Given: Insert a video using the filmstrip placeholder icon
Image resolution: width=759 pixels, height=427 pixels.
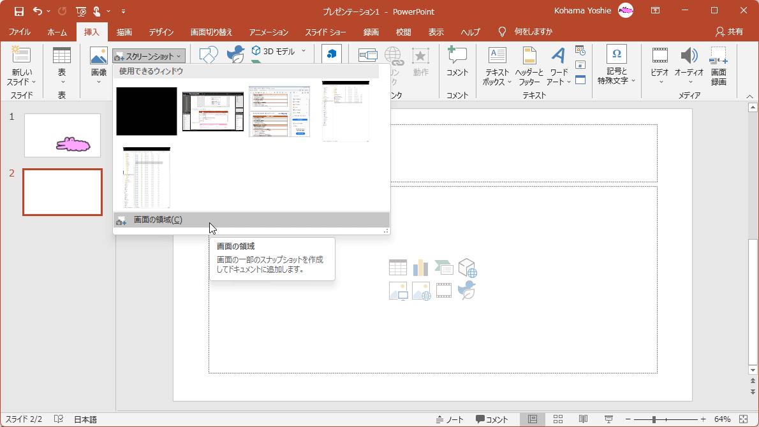Looking at the screenshot, I should pos(443,291).
